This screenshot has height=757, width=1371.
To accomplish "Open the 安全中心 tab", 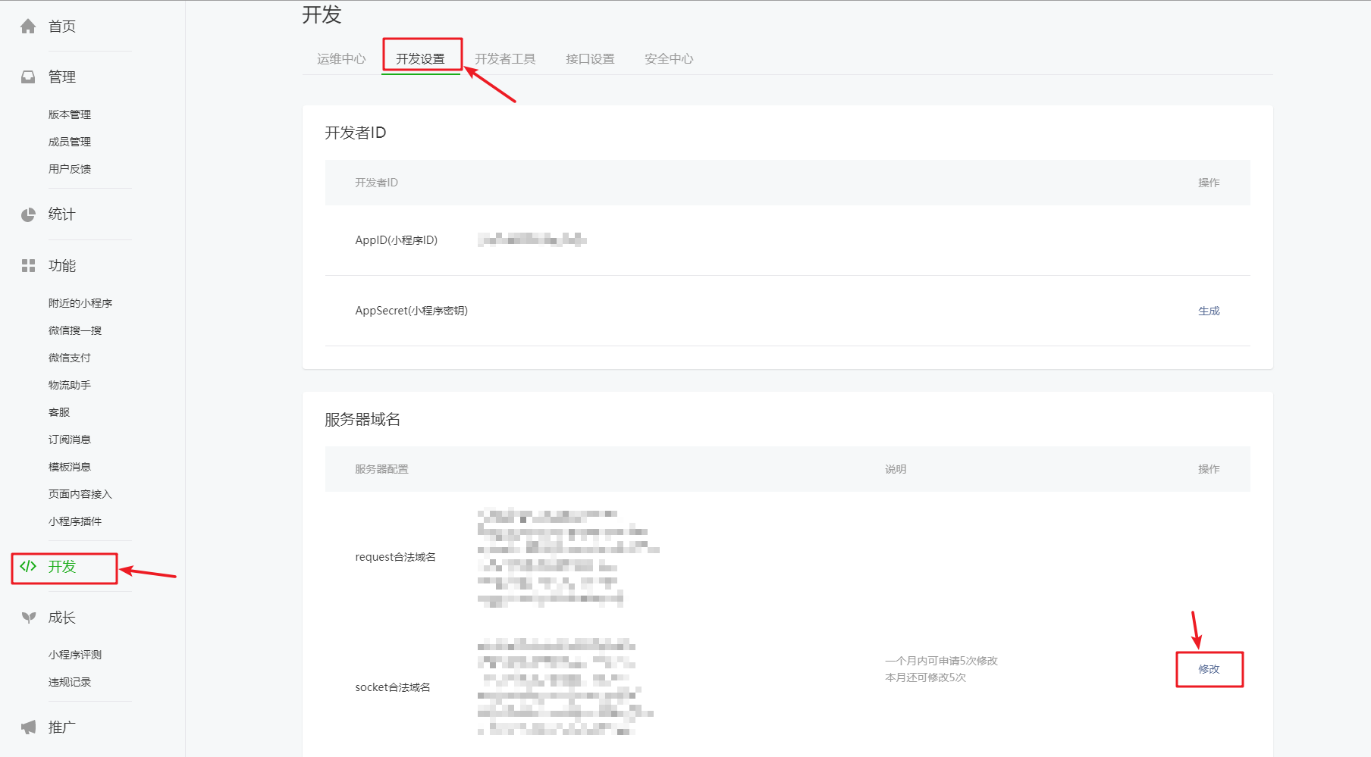I will coord(669,59).
